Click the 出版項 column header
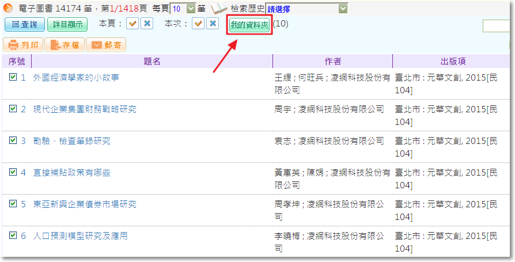Viewport: 515px width, 262px height. pyautogui.click(x=453, y=61)
